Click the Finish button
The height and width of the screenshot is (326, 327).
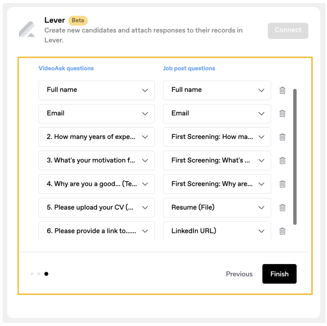(x=279, y=274)
